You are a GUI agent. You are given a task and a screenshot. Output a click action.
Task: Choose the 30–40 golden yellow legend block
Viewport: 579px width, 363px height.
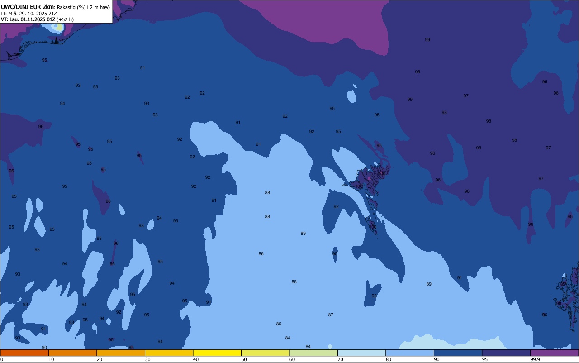pyautogui.click(x=169, y=353)
